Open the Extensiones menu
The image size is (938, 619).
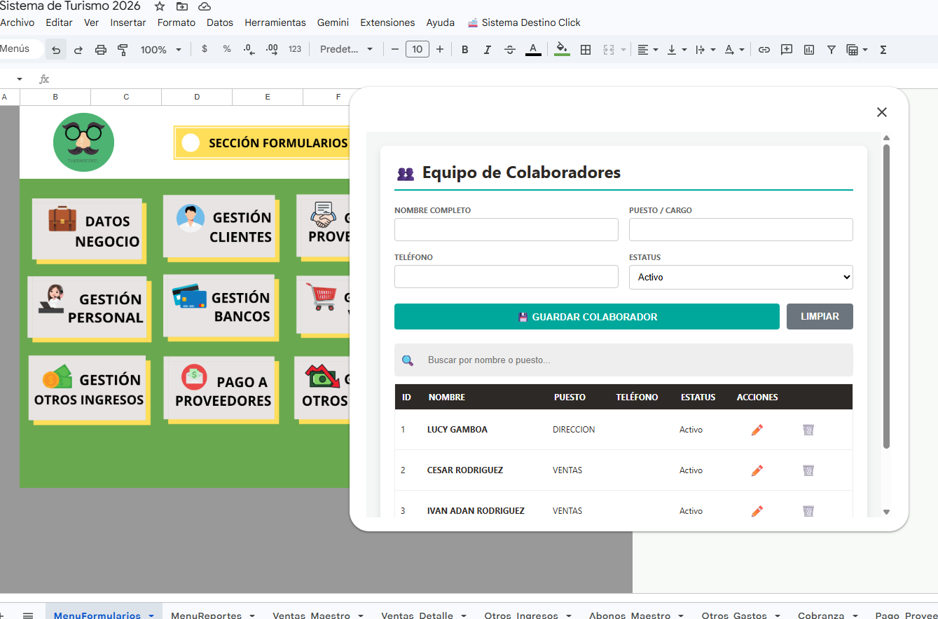click(387, 22)
